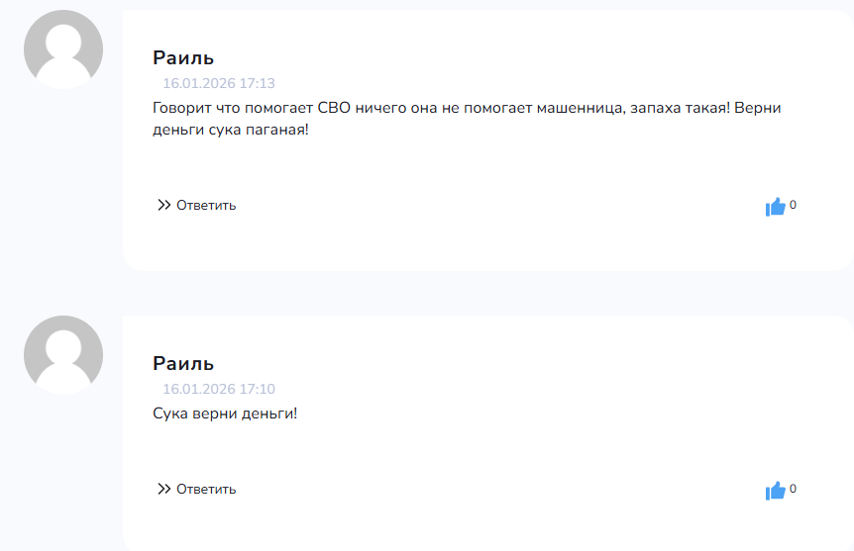This screenshot has width=854, height=551.
Task: Click the comment text starting 'Говорит что помогает'
Action: 467,119
